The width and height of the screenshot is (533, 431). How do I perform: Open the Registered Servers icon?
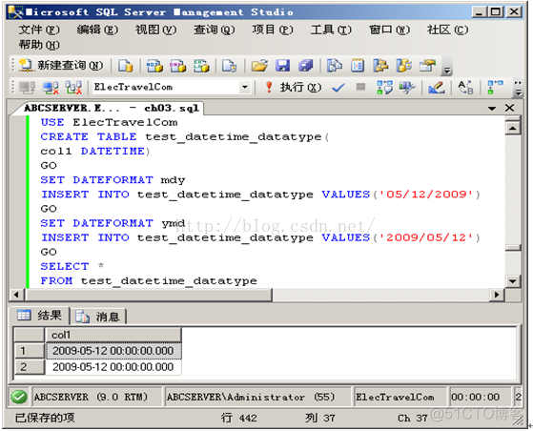coord(334,65)
